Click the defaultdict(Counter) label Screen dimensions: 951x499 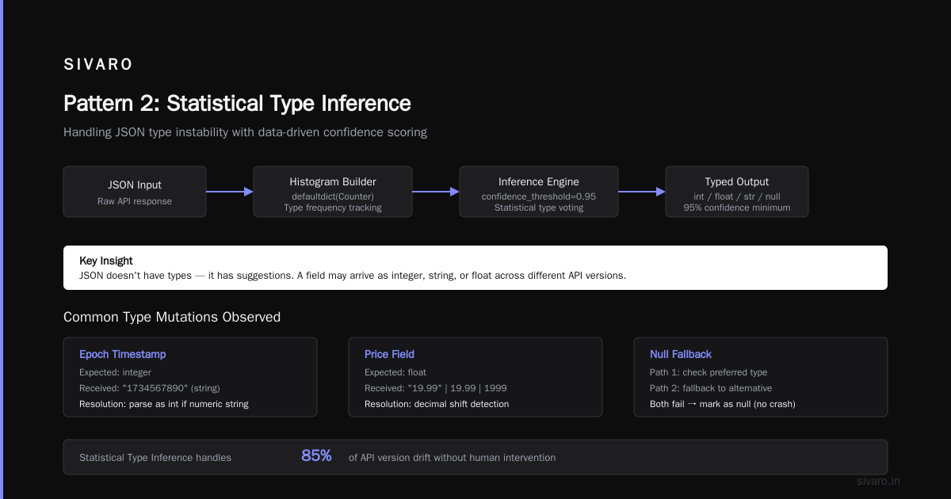(333, 196)
